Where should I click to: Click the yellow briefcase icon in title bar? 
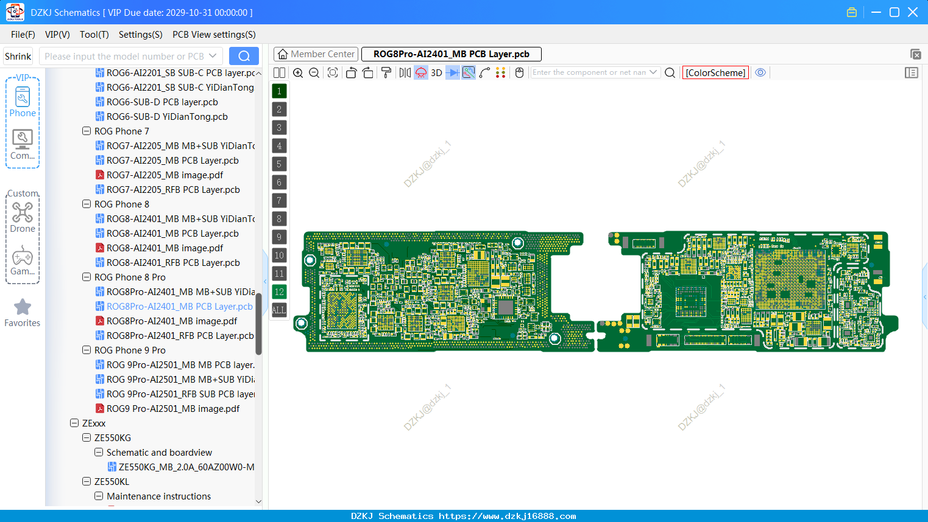click(x=852, y=12)
